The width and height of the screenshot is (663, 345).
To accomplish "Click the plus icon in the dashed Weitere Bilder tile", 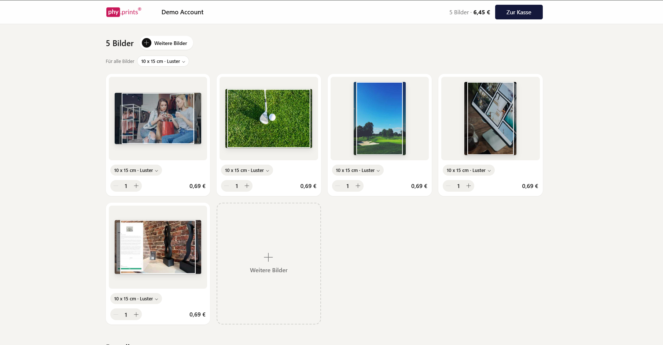I will (268, 257).
